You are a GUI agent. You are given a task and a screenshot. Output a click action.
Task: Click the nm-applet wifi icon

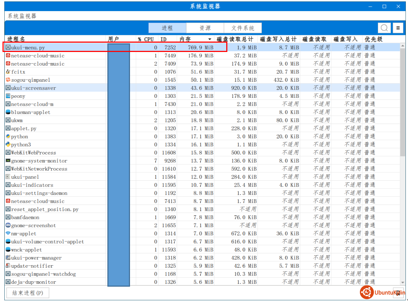point(8,233)
